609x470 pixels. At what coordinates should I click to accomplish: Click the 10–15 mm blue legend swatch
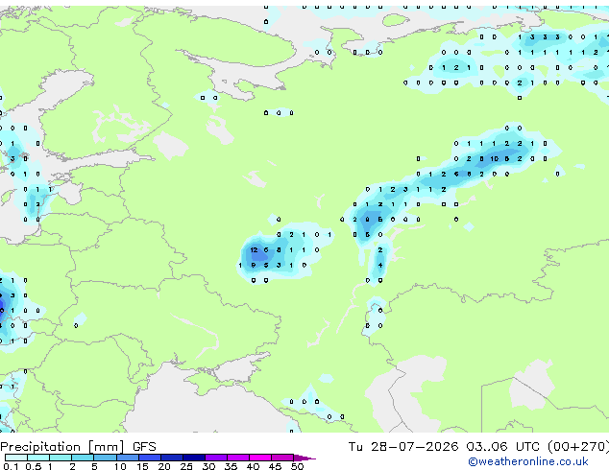(x=127, y=458)
